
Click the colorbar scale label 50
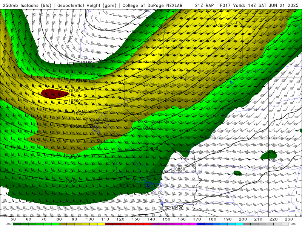[x=13, y=219]
